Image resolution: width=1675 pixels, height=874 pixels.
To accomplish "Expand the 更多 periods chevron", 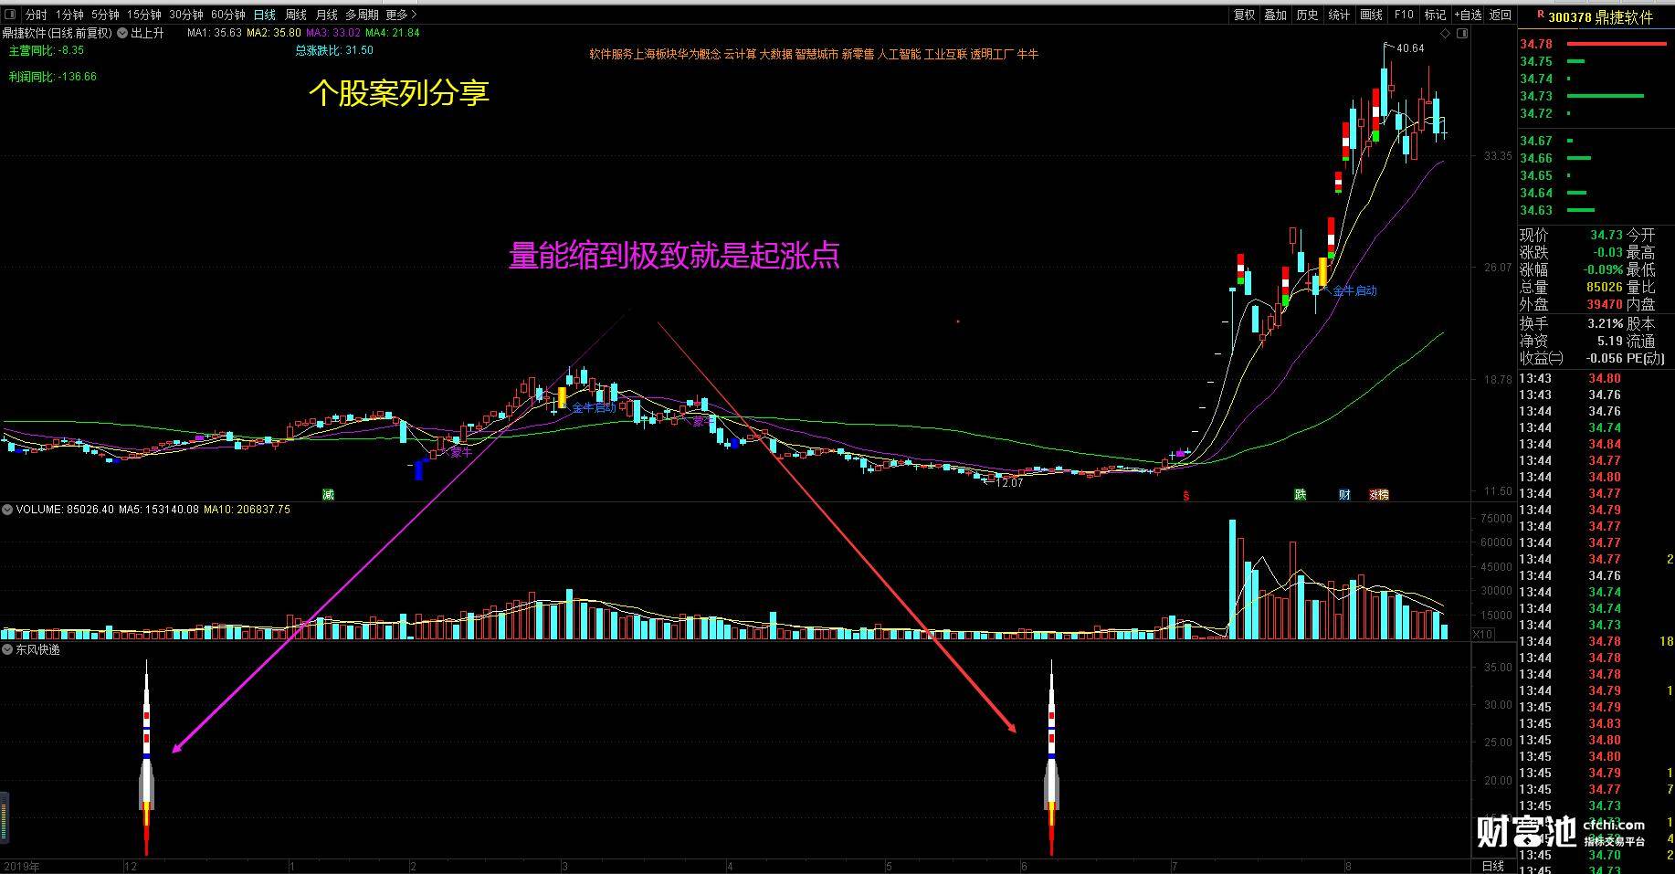I will coord(414,15).
